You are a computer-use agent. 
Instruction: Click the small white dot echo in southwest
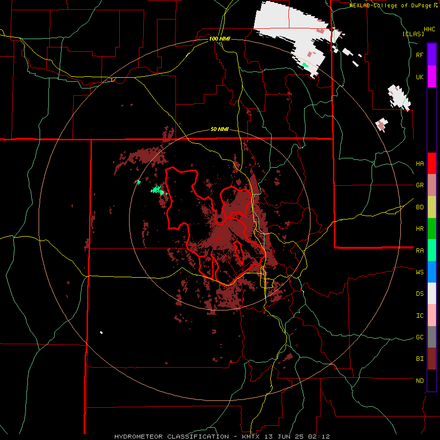point(101,332)
